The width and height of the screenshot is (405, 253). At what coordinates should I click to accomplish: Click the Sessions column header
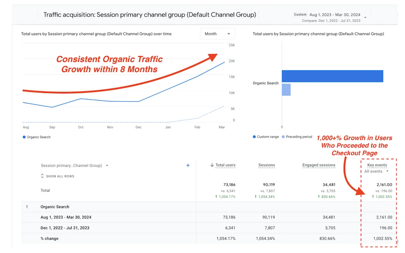(266, 165)
